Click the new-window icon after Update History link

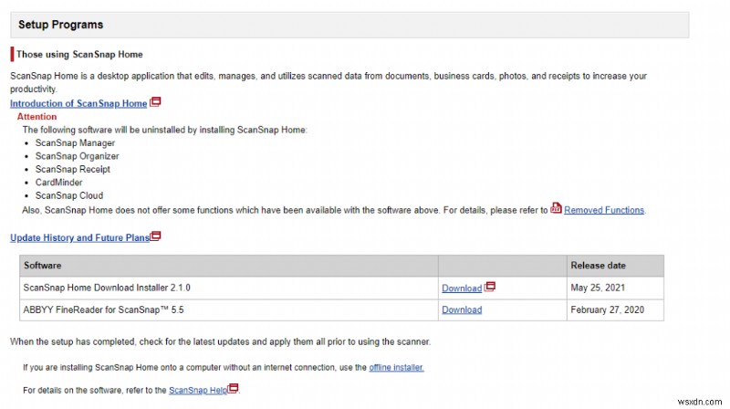pos(156,236)
